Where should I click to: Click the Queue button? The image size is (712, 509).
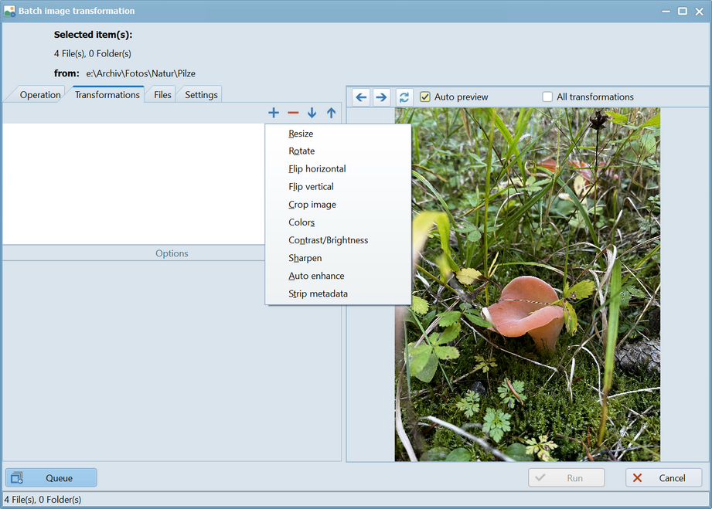coord(51,478)
